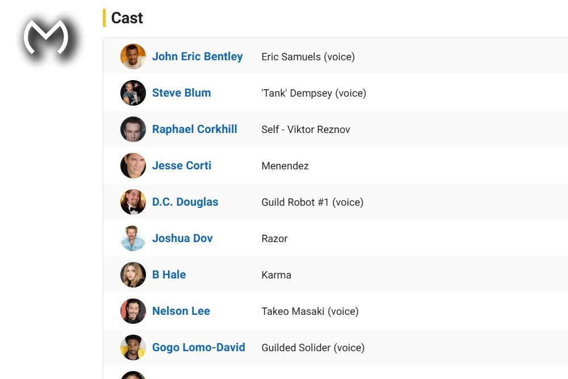Click Joshua Dov's photo thumbnail
This screenshot has width=568, height=379.
pyautogui.click(x=132, y=238)
